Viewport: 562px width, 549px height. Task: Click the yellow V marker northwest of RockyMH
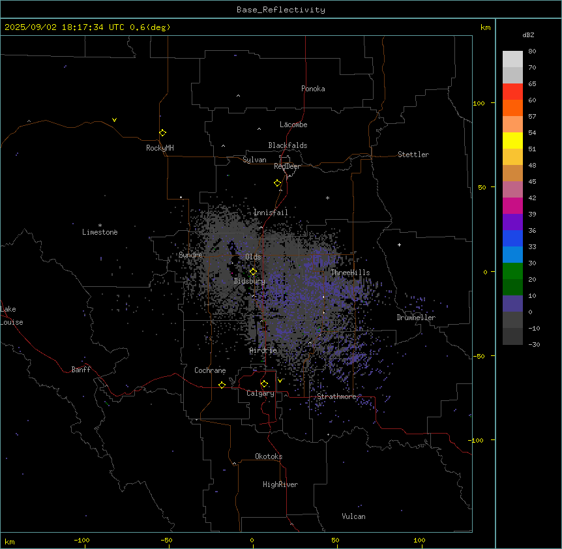tap(114, 120)
